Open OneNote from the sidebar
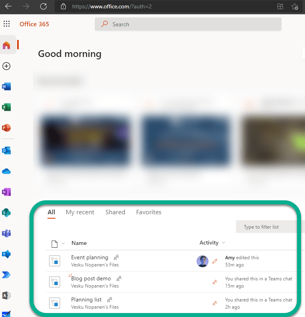The width and height of the screenshot is (305, 317). 6,192
